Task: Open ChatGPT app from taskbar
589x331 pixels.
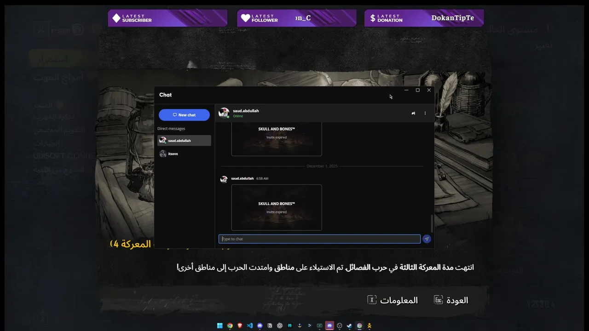Action: coord(280,325)
